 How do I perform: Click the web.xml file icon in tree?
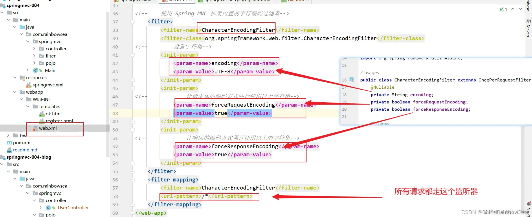coord(35,128)
